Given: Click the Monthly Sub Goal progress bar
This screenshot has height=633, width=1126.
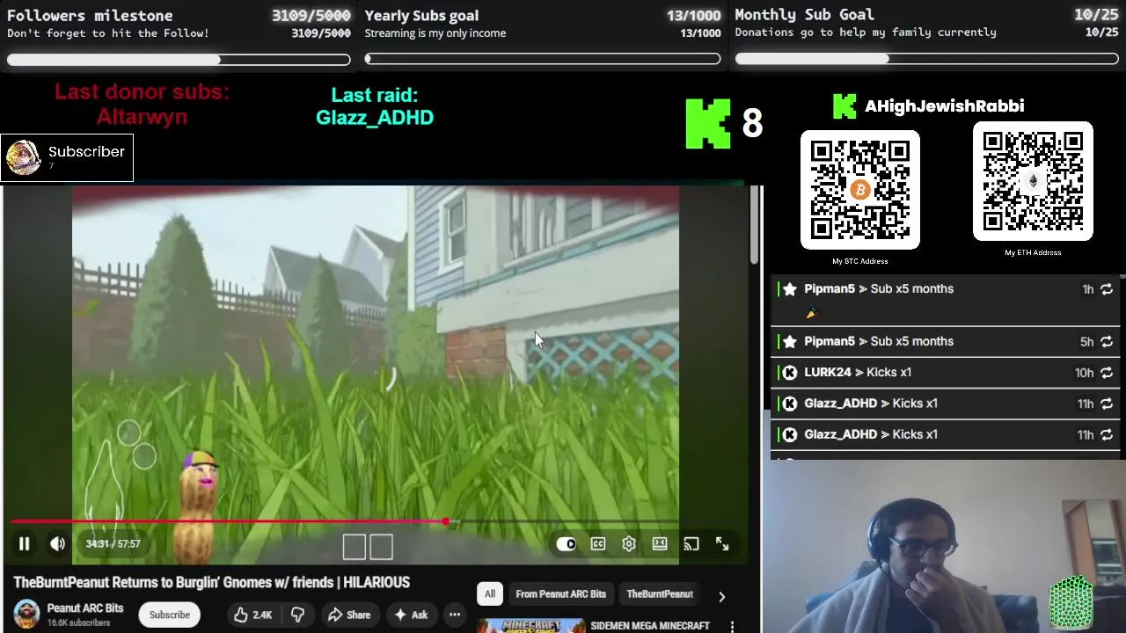Looking at the screenshot, I should [927, 59].
